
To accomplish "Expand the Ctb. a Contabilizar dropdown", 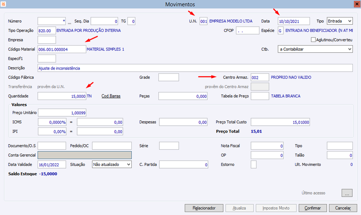I will point(315,49).
